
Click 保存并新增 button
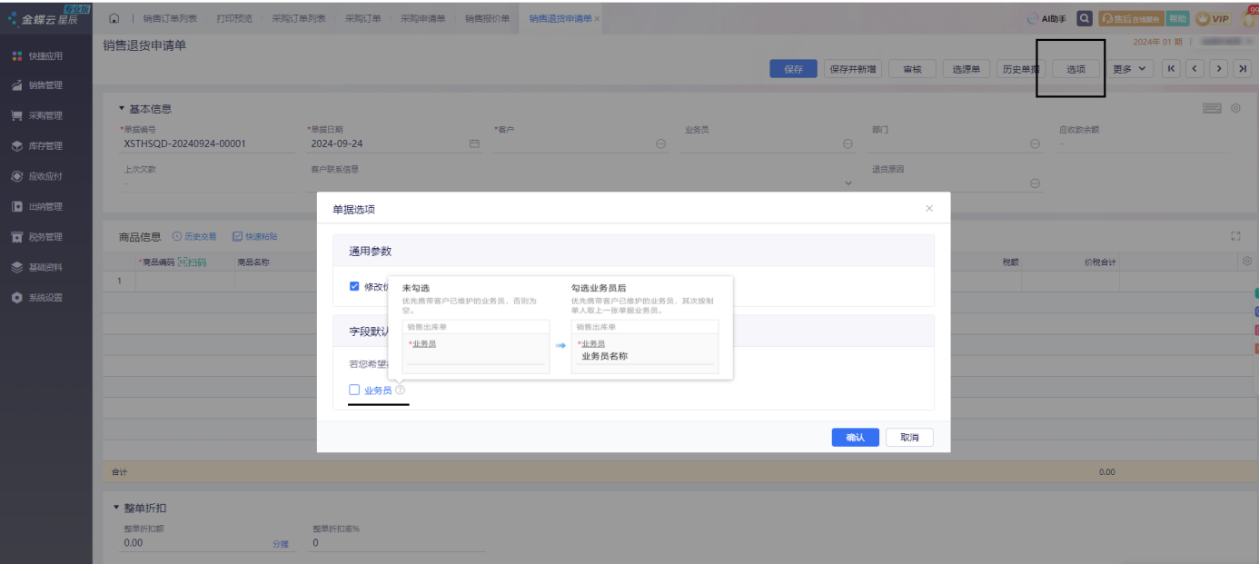pyautogui.click(x=854, y=69)
